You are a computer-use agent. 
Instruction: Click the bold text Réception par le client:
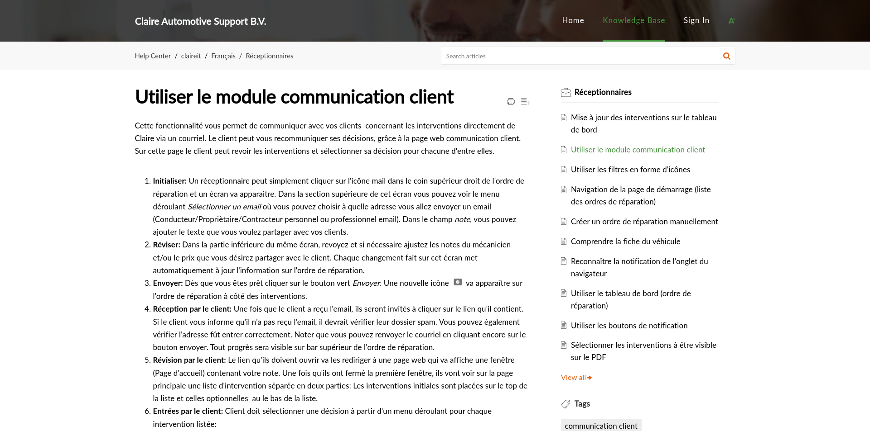tap(192, 309)
